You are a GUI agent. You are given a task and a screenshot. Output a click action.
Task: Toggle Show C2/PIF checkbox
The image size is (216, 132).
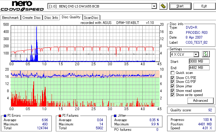tap(172, 82)
